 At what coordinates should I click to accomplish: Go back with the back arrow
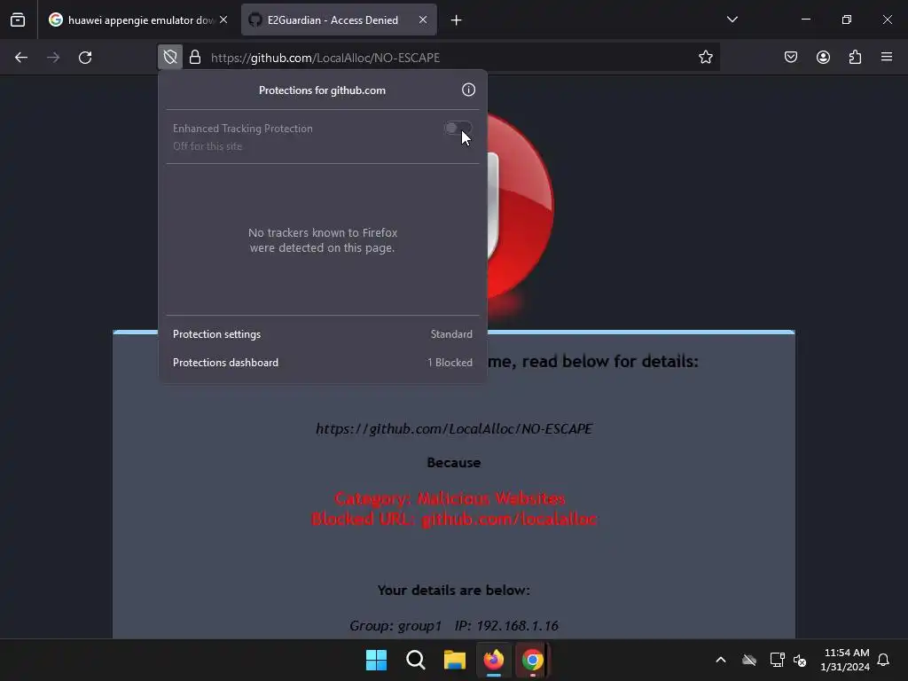(x=21, y=58)
